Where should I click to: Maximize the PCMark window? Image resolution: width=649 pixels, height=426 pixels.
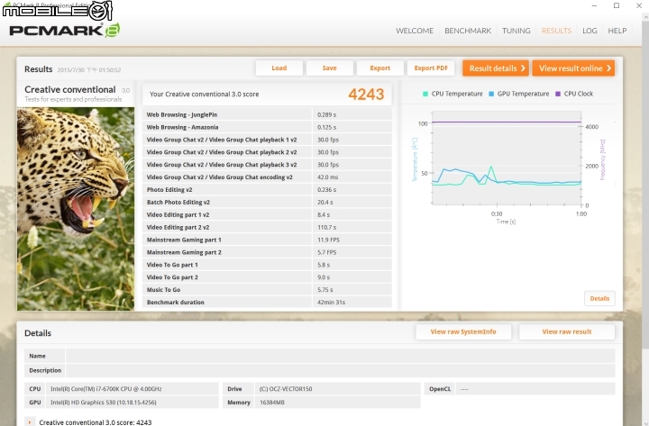tap(617, 5)
